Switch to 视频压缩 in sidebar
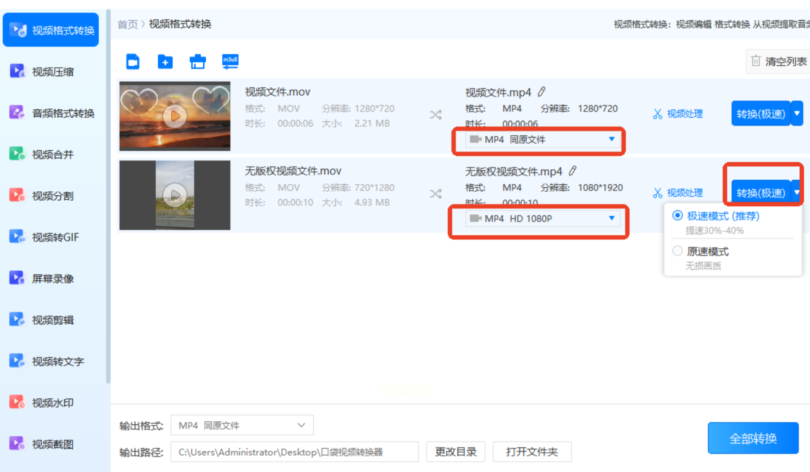810x472 pixels. click(52, 72)
